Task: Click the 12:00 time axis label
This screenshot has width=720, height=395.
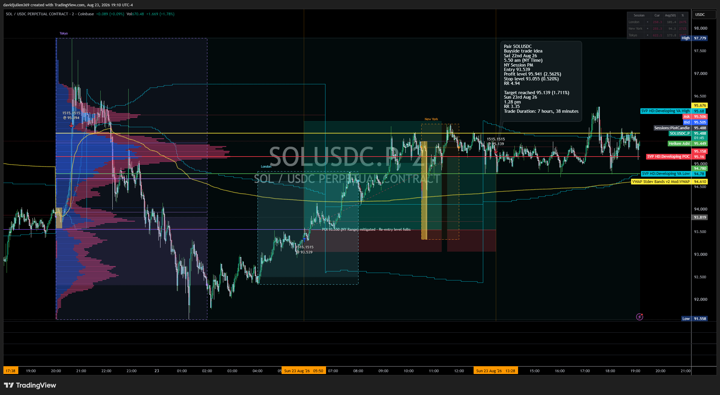Action: coord(459,371)
